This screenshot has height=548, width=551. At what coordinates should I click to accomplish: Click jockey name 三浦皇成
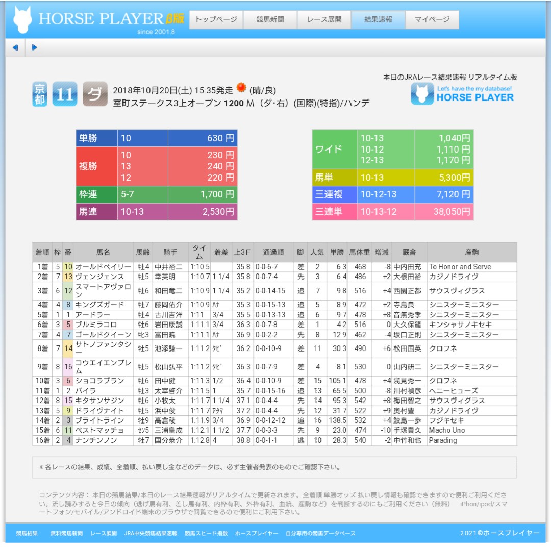pos(168,430)
